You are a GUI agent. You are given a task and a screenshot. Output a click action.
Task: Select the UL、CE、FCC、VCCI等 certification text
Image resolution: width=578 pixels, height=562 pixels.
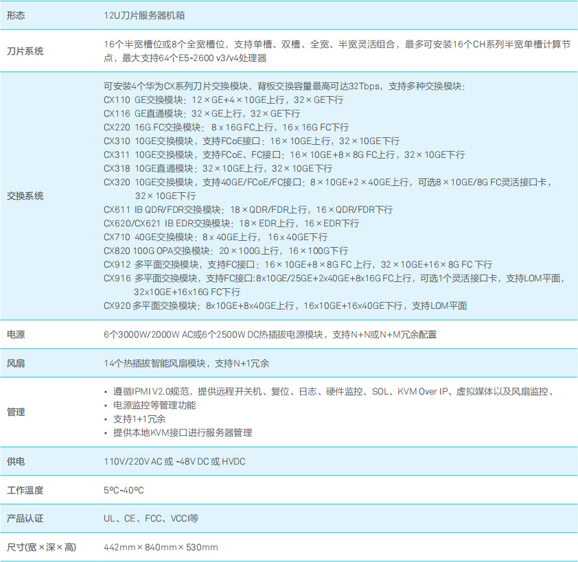pos(151,519)
